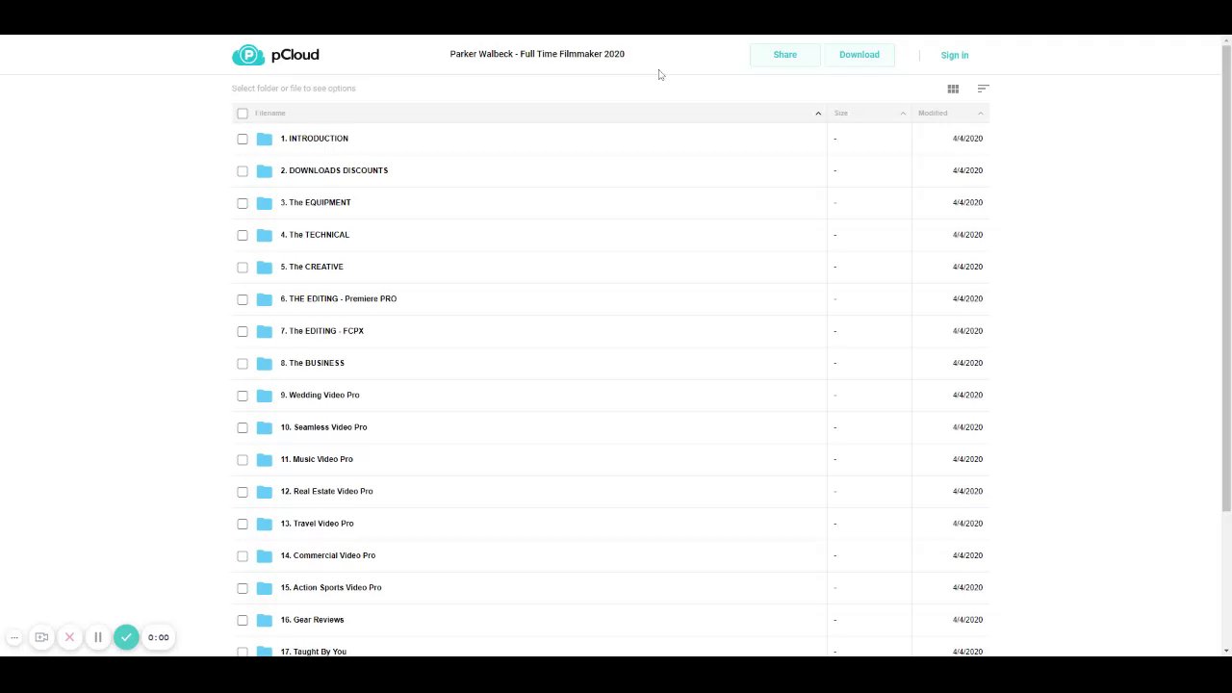Toggle Modified column sort arrow
The image size is (1232, 693).
pos(980,114)
